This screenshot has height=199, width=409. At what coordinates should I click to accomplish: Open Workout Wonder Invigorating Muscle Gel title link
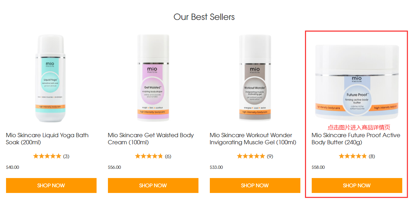coord(253,139)
